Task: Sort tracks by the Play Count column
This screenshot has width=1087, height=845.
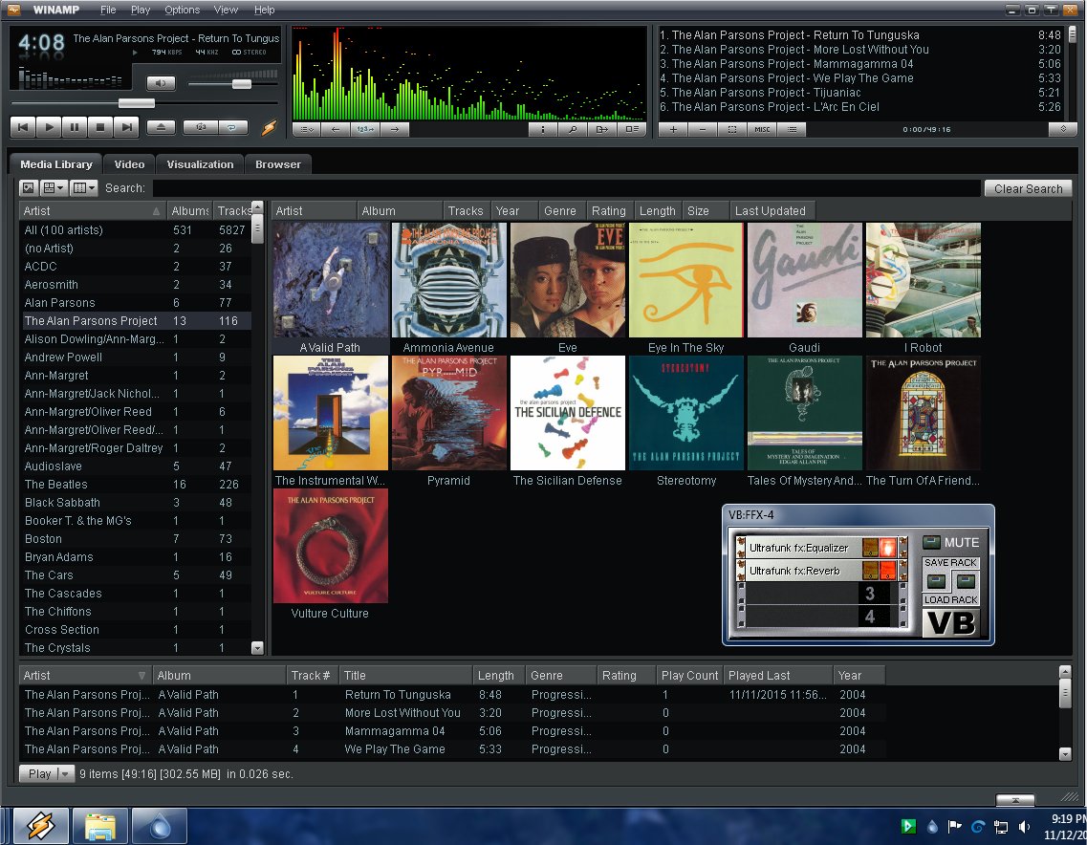Action: 689,675
